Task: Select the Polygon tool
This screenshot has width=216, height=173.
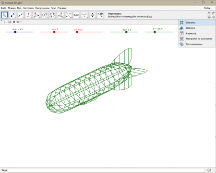Action: pyautogui.click(x=36, y=15)
